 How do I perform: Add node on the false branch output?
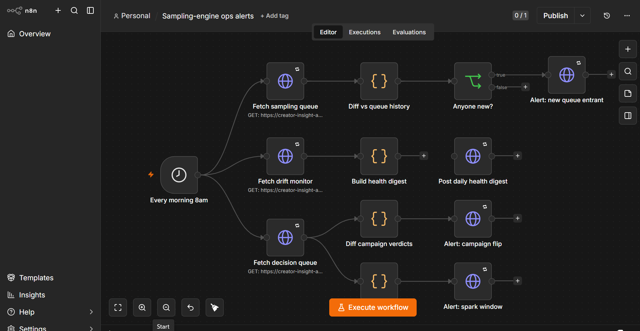[x=525, y=87]
